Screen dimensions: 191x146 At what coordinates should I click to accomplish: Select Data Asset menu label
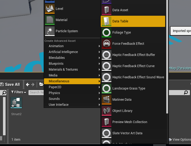[x=120, y=10]
